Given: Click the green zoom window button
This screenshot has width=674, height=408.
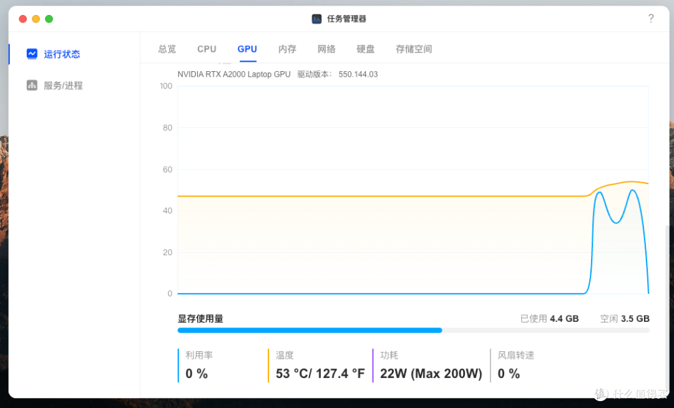Looking at the screenshot, I should coord(49,19).
